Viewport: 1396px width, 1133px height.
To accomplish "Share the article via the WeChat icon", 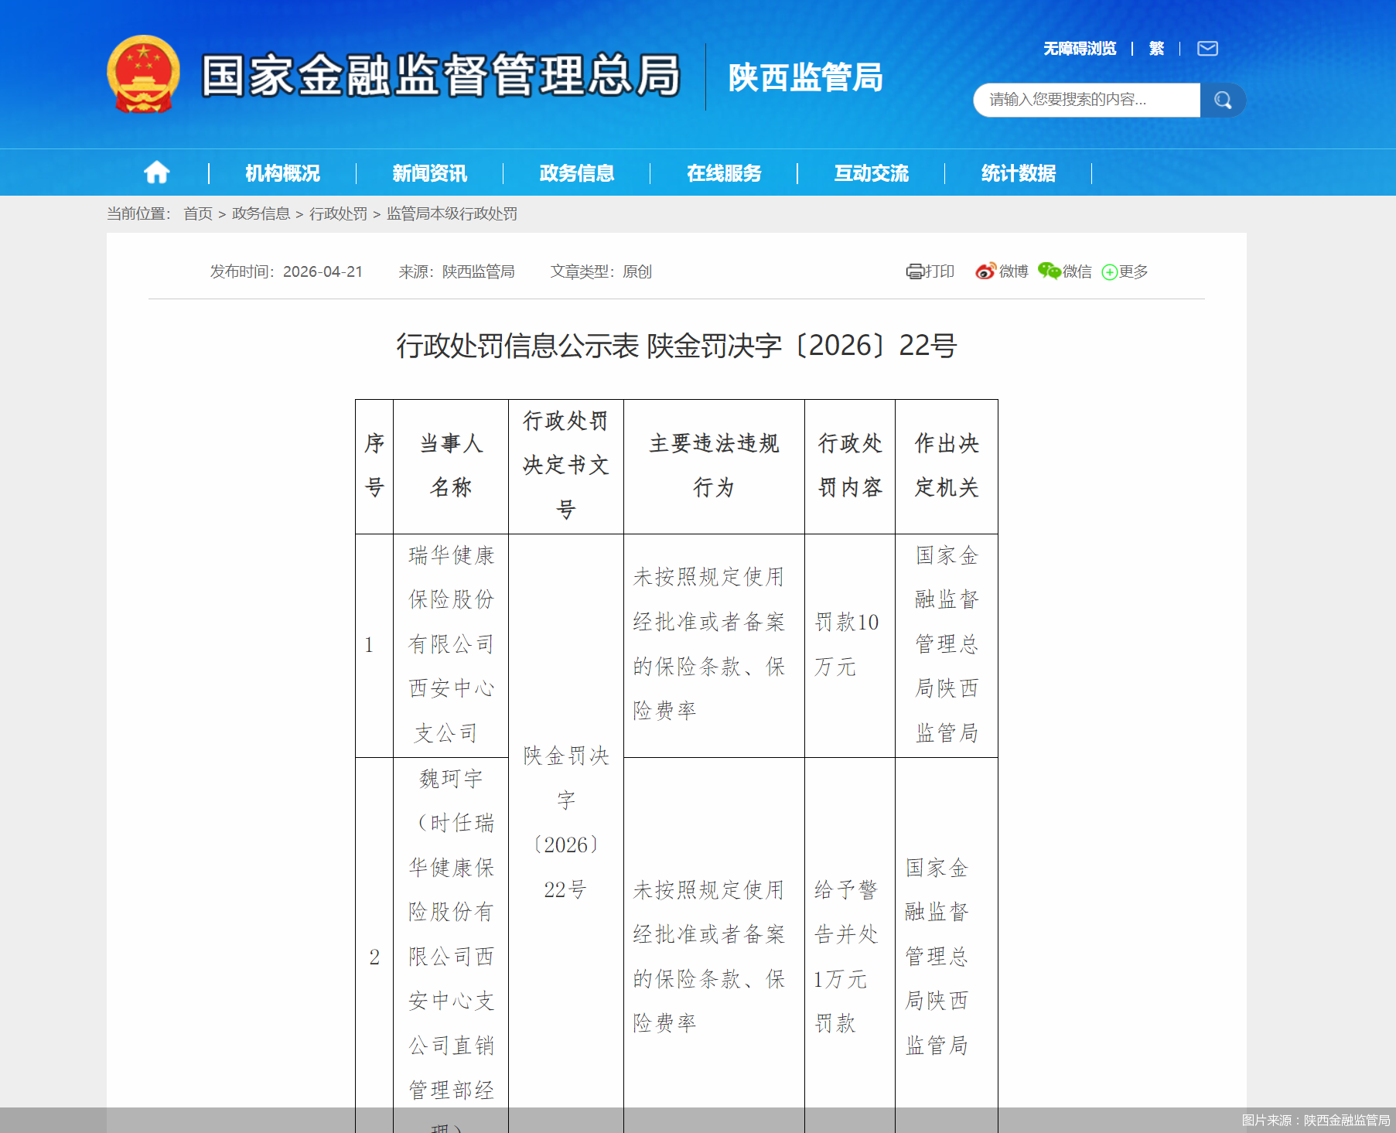I will 1050,271.
